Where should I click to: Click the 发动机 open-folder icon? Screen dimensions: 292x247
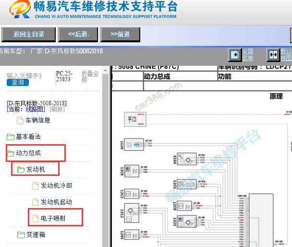point(21,170)
